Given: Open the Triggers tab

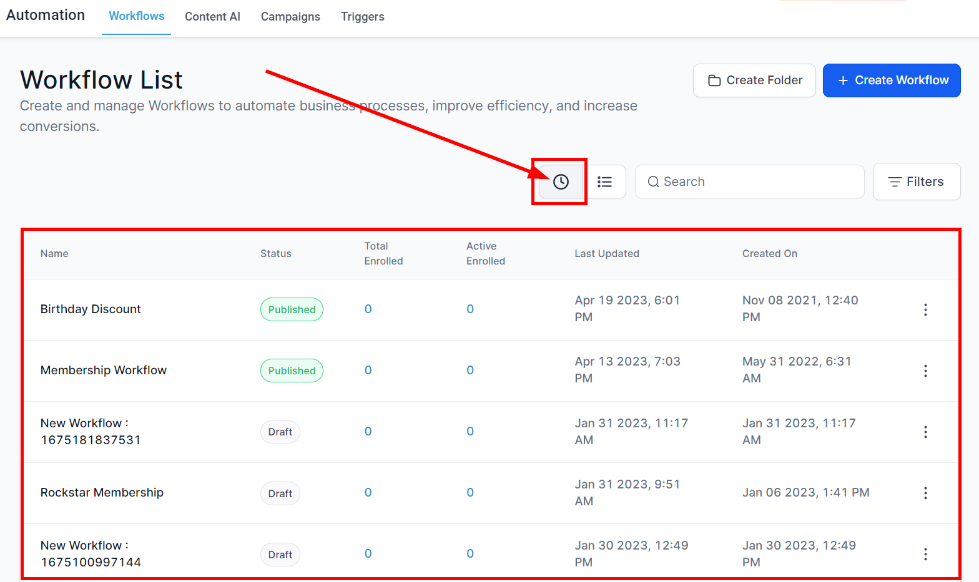Looking at the screenshot, I should coord(362,17).
